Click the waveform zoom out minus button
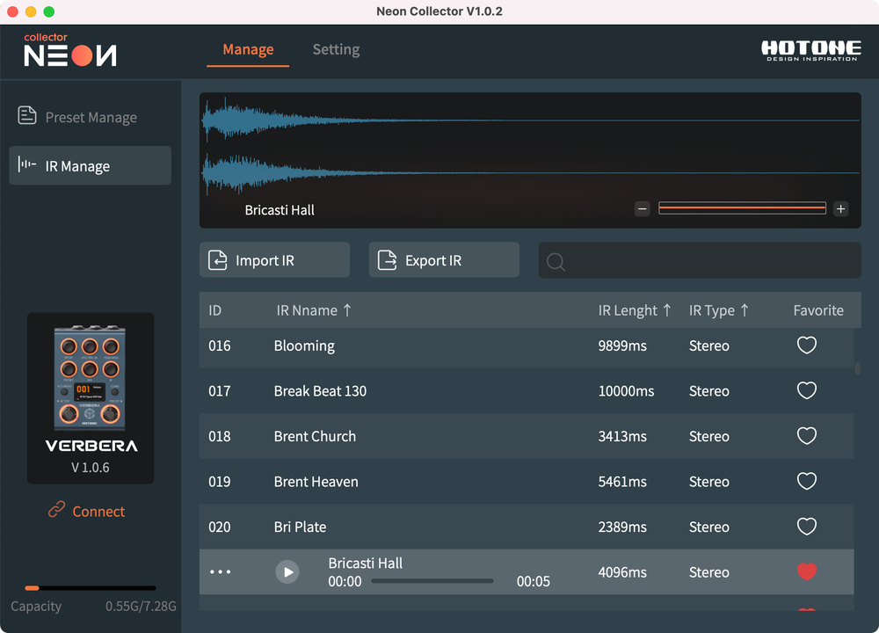 [x=643, y=209]
